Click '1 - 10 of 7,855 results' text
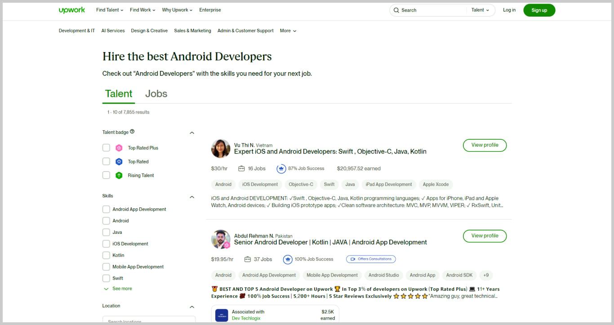614x325 pixels. [128, 112]
